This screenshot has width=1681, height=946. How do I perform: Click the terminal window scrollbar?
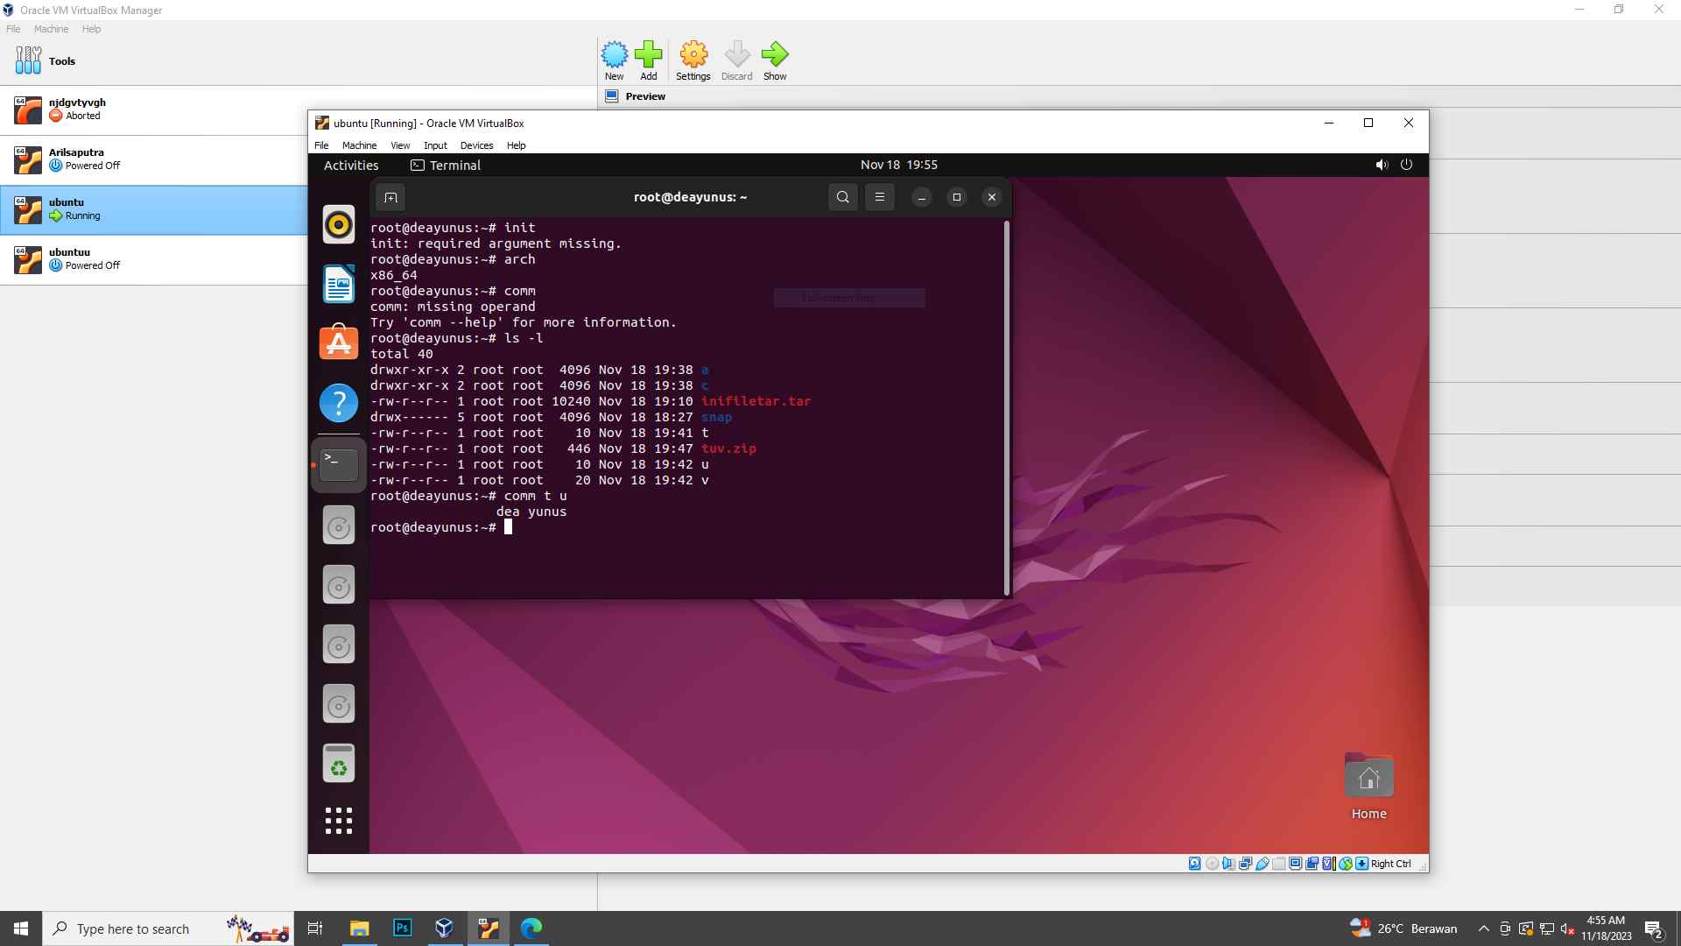click(x=1006, y=407)
